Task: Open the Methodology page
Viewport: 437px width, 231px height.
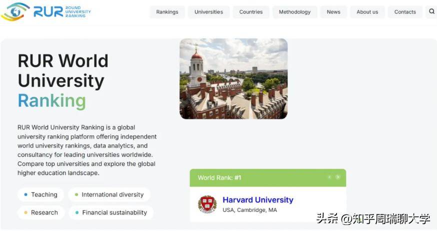Action: pyautogui.click(x=294, y=12)
